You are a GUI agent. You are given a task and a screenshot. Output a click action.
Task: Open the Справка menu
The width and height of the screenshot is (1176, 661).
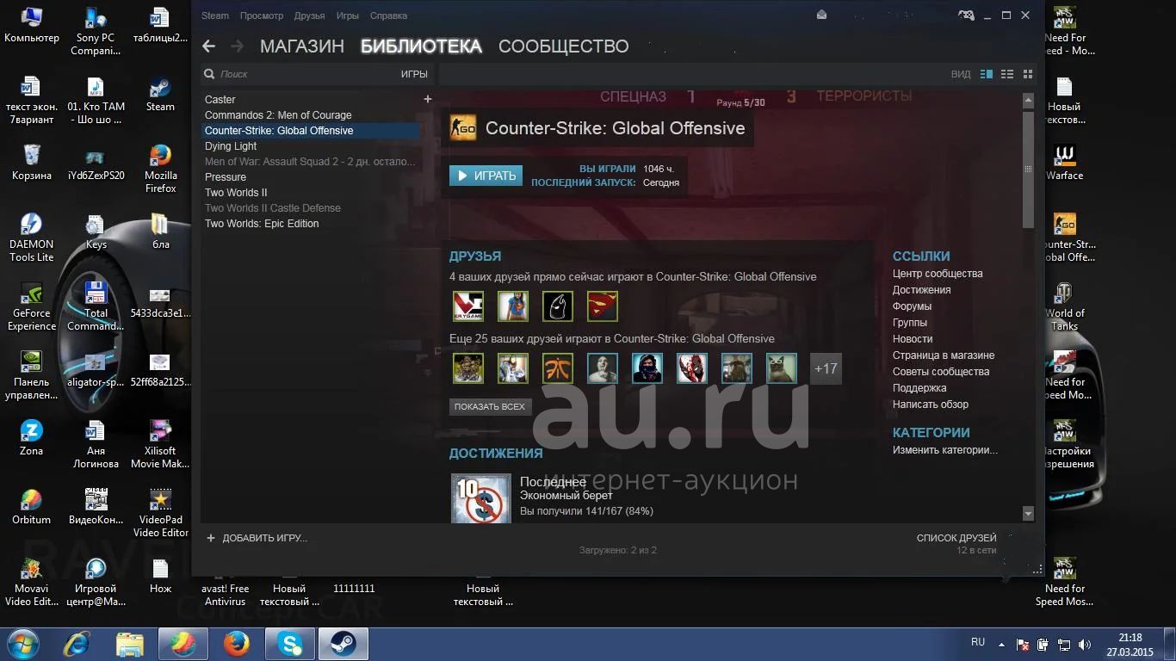[x=388, y=15]
